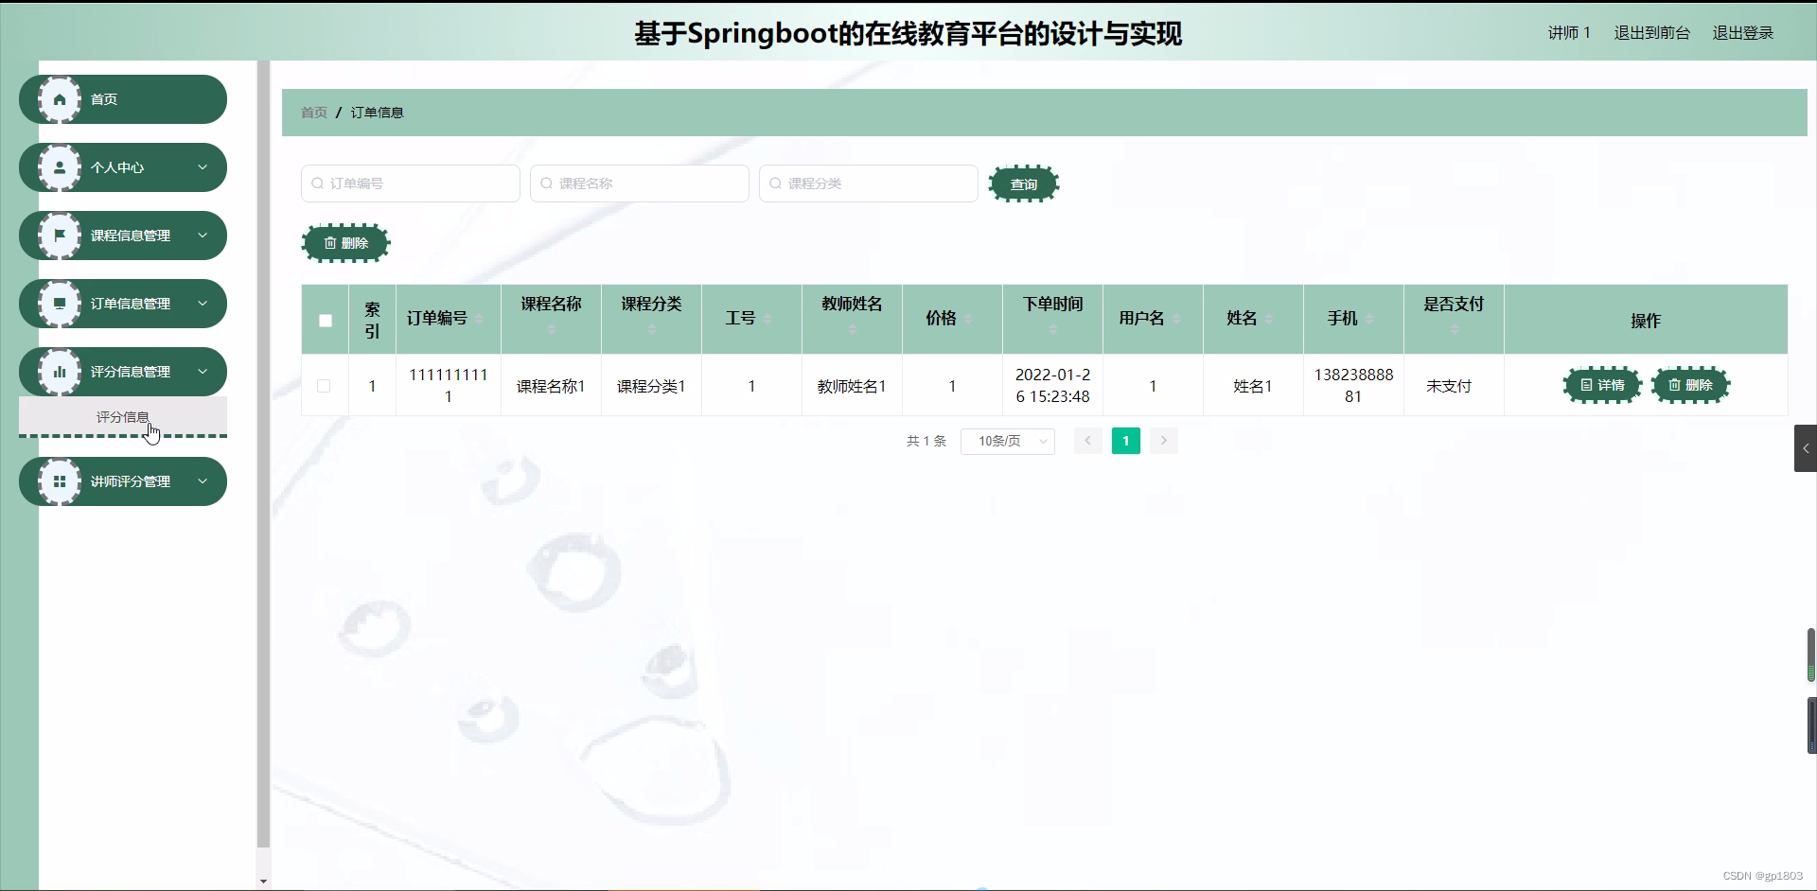The width and height of the screenshot is (1817, 891).
Task: Click the 课程信息管理 flag icon
Action: [x=59, y=235]
